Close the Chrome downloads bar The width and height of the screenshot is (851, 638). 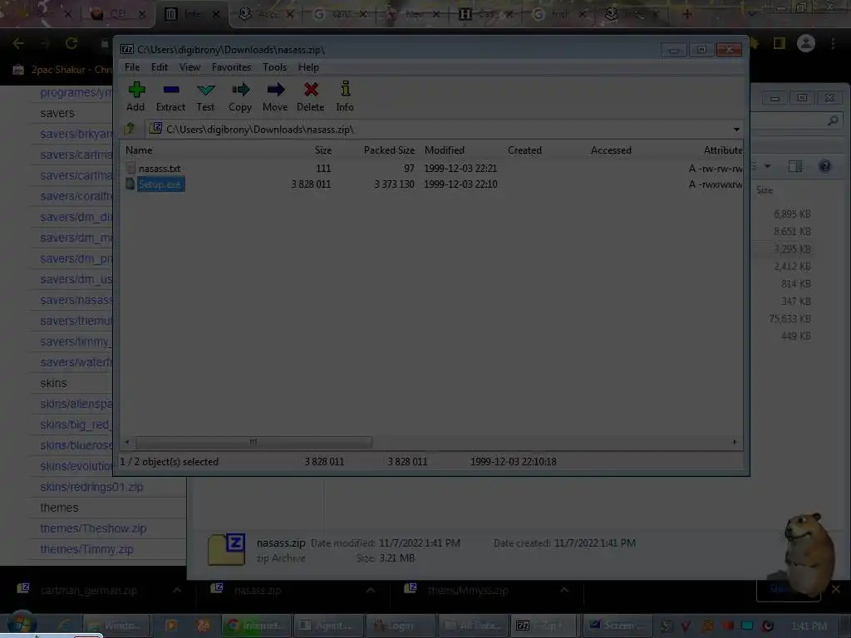(836, 589)
